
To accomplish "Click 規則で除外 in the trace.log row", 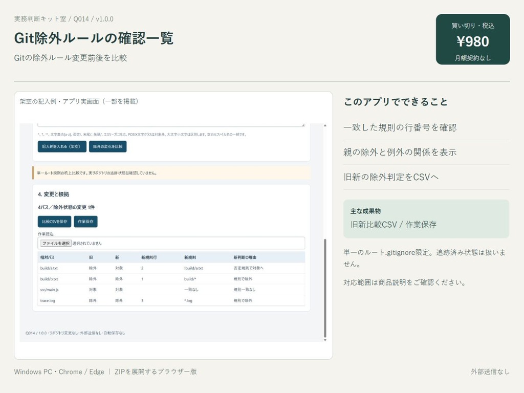I will 243,300.
